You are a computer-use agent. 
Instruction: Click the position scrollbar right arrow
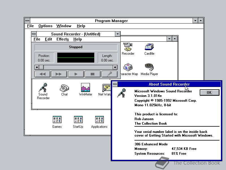click(x=115, y=67)
